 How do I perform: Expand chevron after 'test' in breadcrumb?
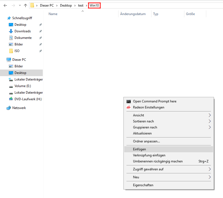86,5
